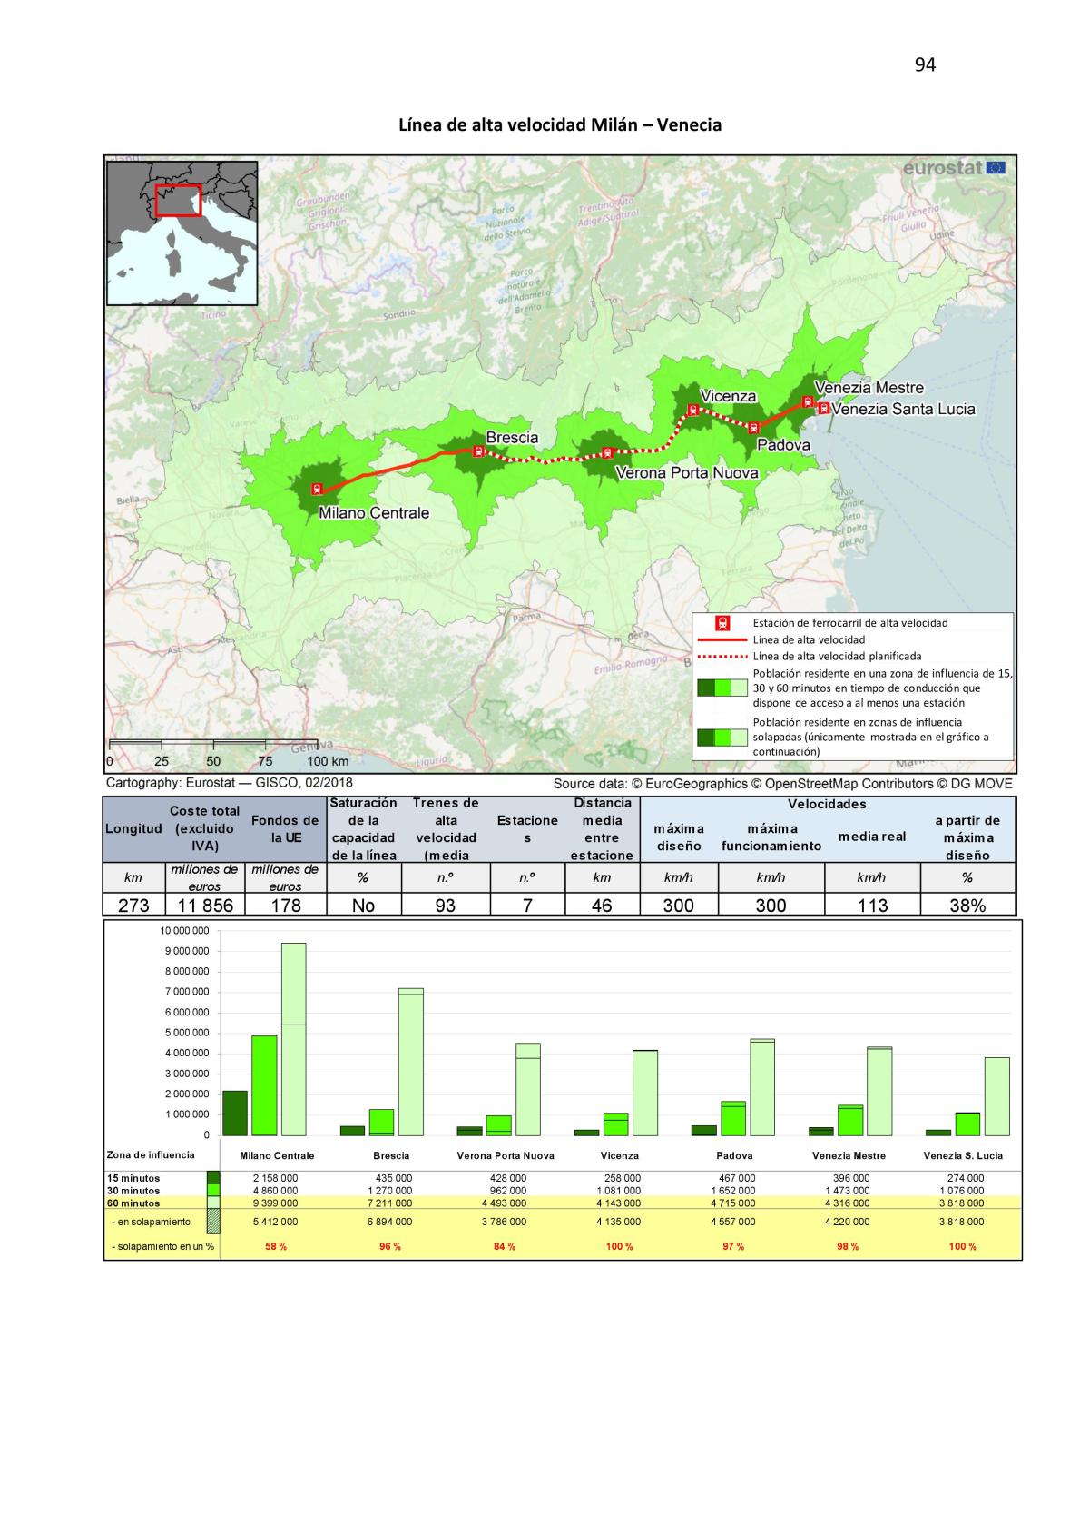
Task: Click the 38% design speed value
Action: (967, 905)
